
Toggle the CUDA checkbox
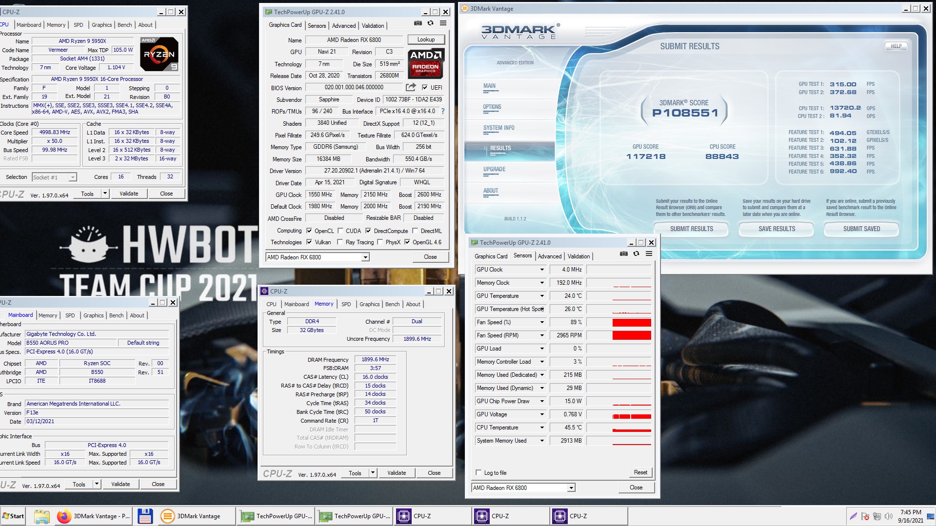click(340, 231)
